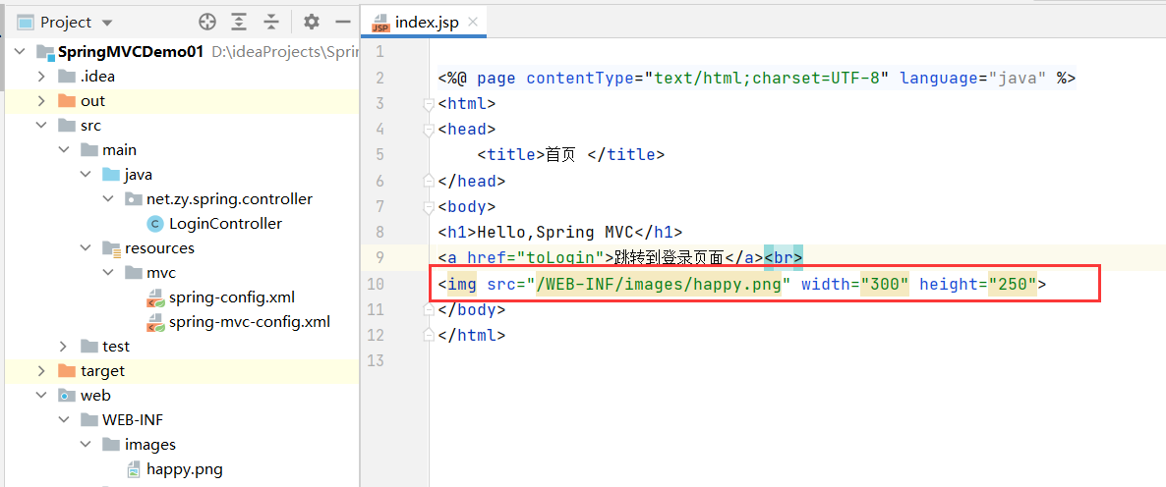Click the br tag in line 9
Viewport: 1166px width, 487px height.
[783, 257]
